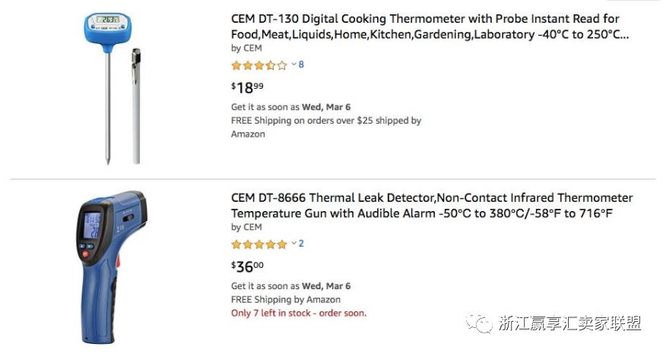Click "FREE Shipping by Amazon" on DT-8666

pos(286,300)
